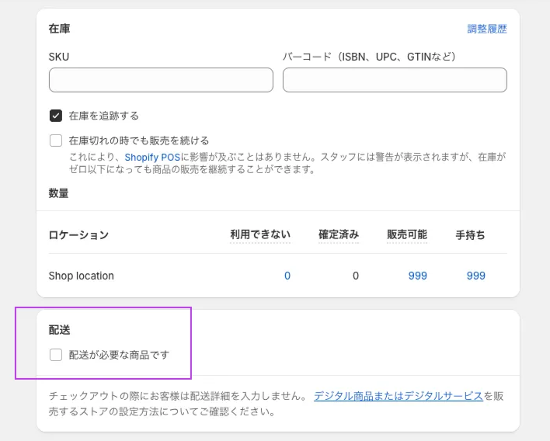Edit the 販売可能 quantity 999
The height and width of the screenshot is (441, 550).
click(x=417, y=276)
